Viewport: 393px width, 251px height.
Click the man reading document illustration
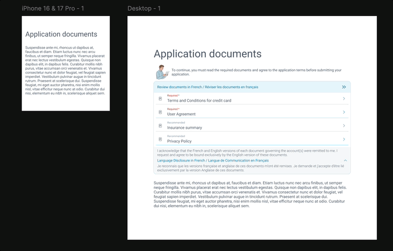click(162, 72)
